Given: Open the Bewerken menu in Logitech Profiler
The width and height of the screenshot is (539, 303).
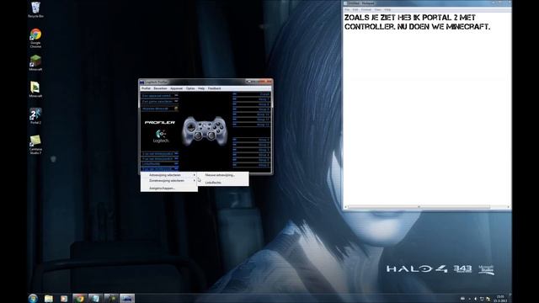Looking at the screenshot, I should [x=160, y=88].
